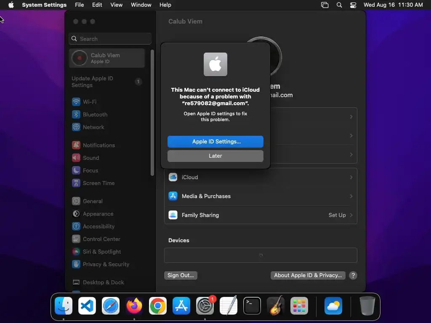Open the Accessibility sidebar icon
This screenshot has width=431, height=323.
pyautogui.click(x=76, y=227)
